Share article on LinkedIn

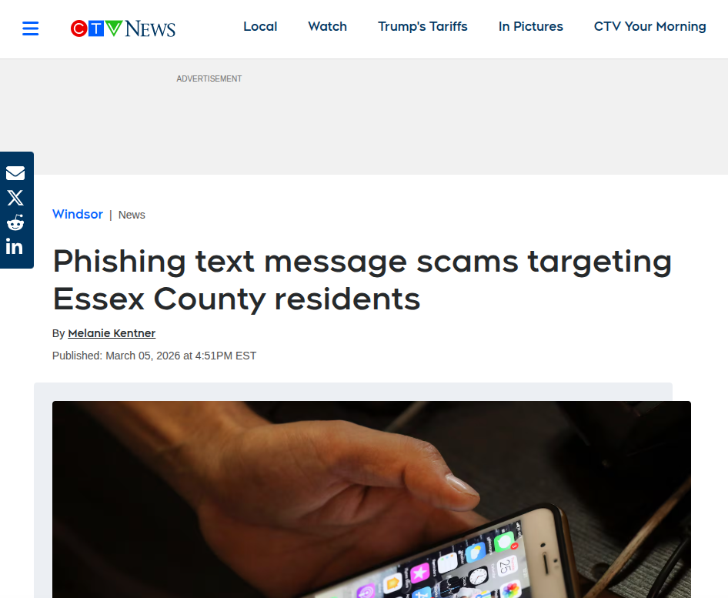15,246
